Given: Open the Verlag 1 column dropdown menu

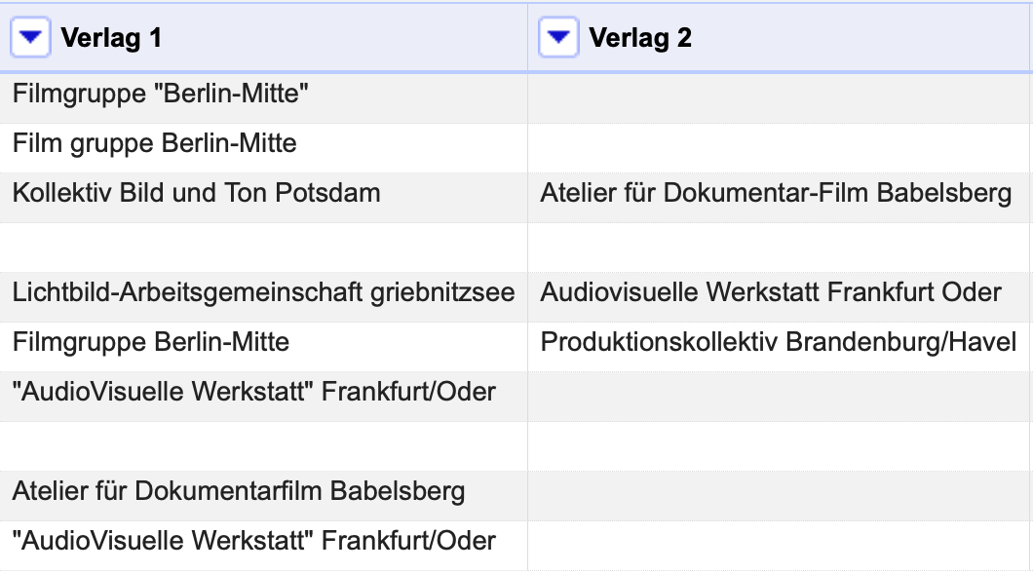Looking at the screenshot, I should click(x=29, y=38).
